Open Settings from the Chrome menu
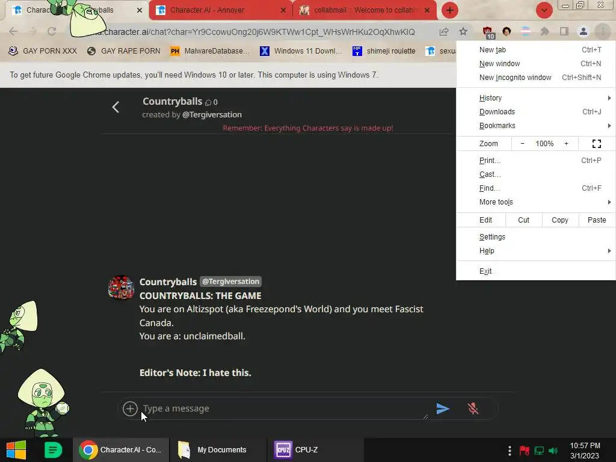This screenshot has height=462, width=616. [536, 237]
